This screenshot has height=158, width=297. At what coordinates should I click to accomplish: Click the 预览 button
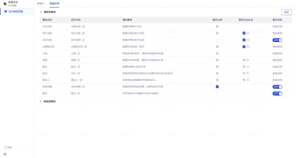[x=286, y=12]
